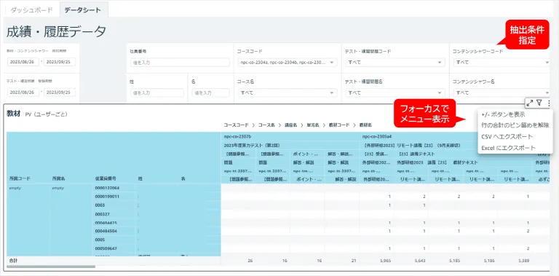
Task: Select employee row 0000199011
Action: [107, 197]
